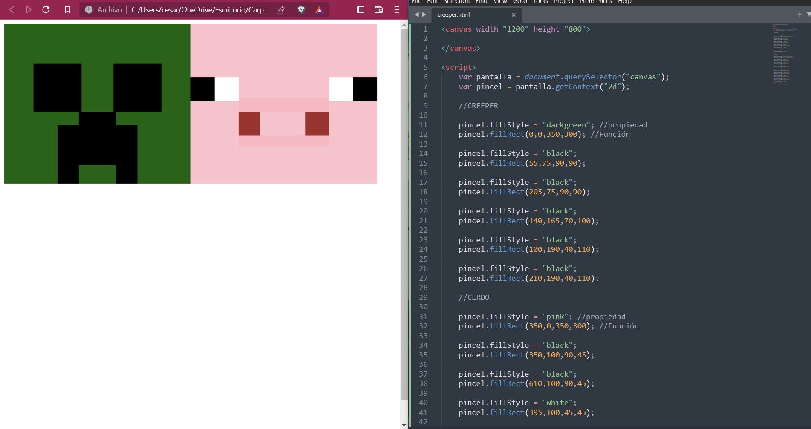Click fillRect(55,75,90,90) line
The width and height of the screenshot is (811, 429).
(x=522, y=163)
